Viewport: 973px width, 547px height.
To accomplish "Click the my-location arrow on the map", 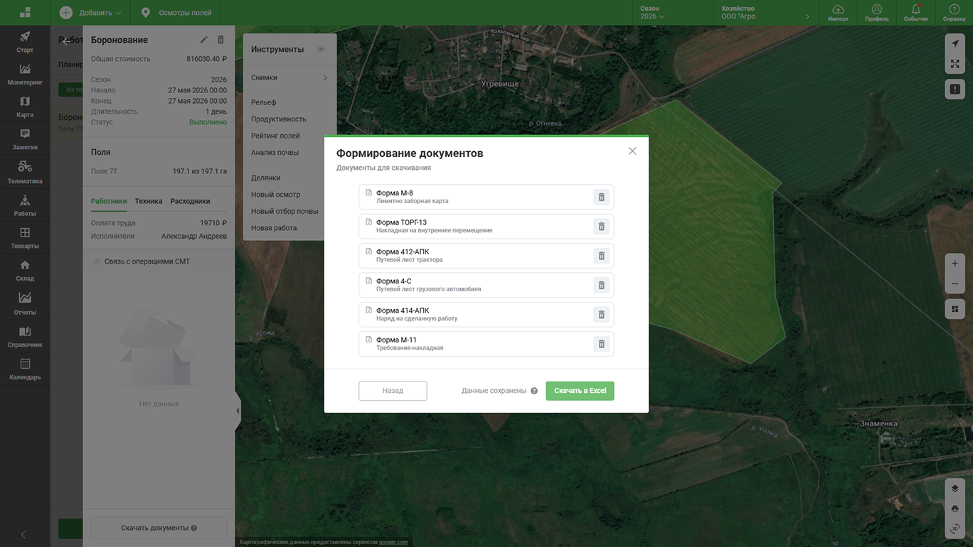I will tap(955, 44).
